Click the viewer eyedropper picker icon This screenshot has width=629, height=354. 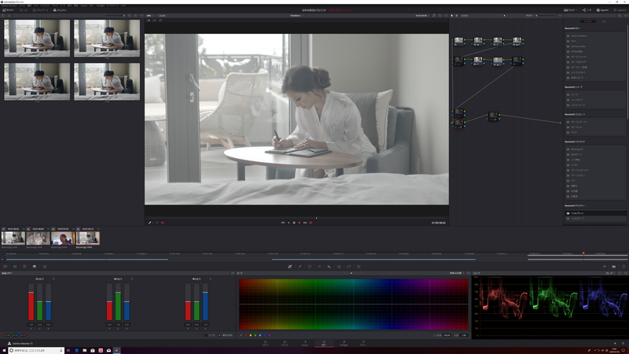pyautogui.click(x=149, y=223)
